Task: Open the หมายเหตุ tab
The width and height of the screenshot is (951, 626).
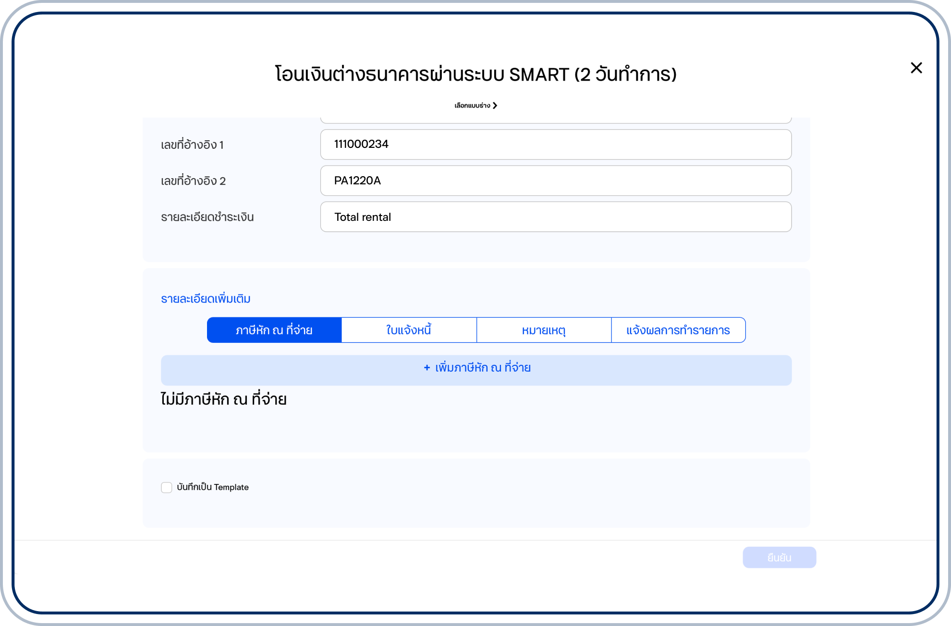Action: pos(544,330)
